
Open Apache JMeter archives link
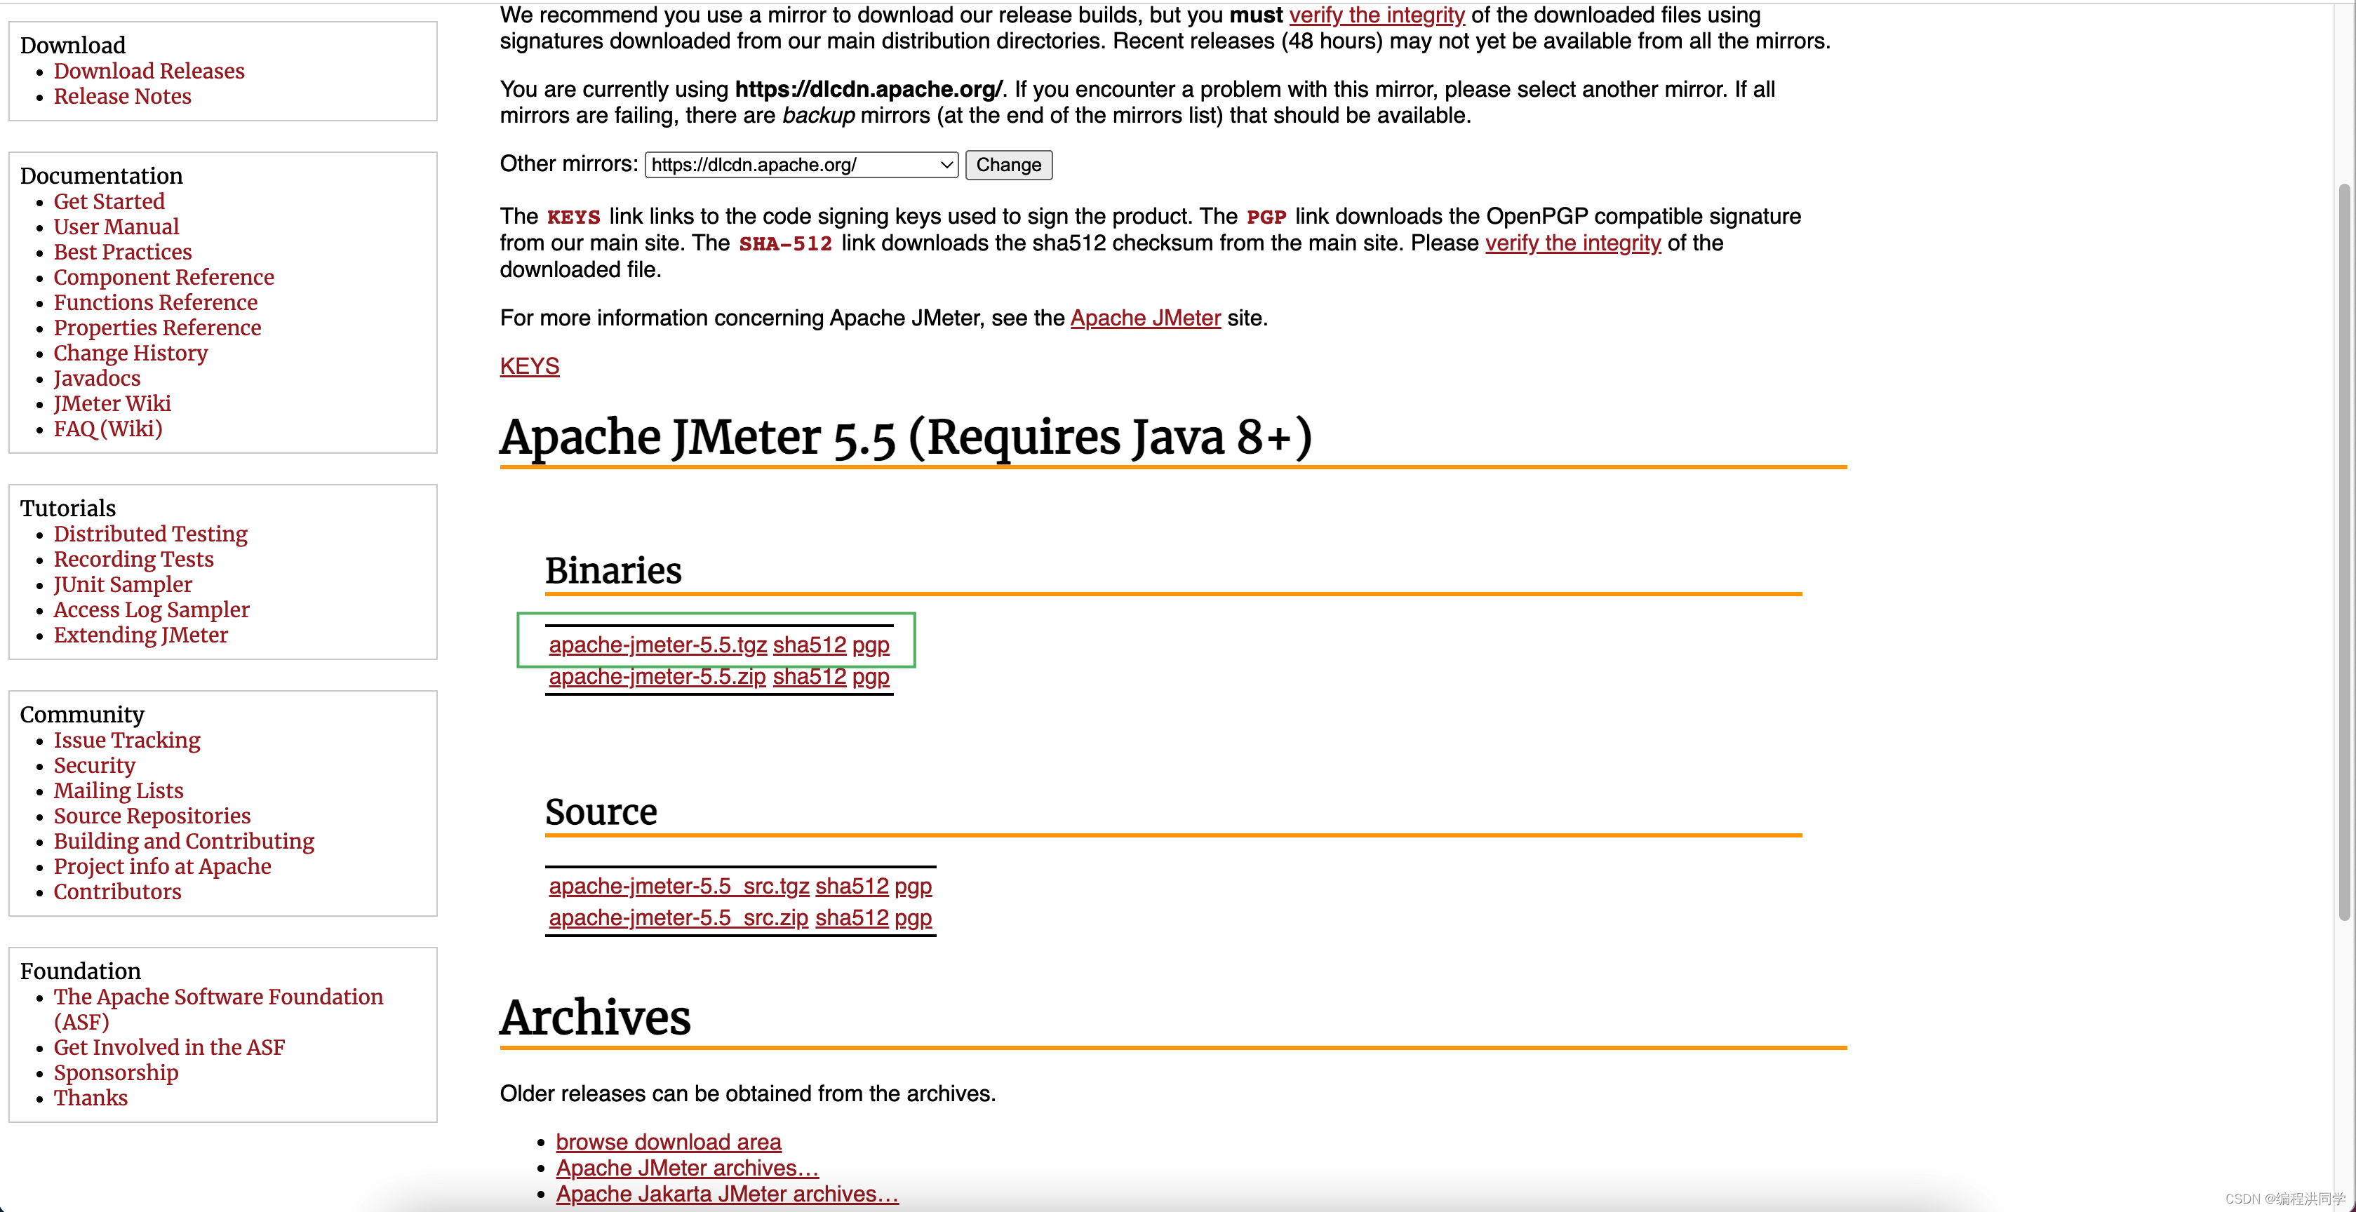tap(686, 1167)
